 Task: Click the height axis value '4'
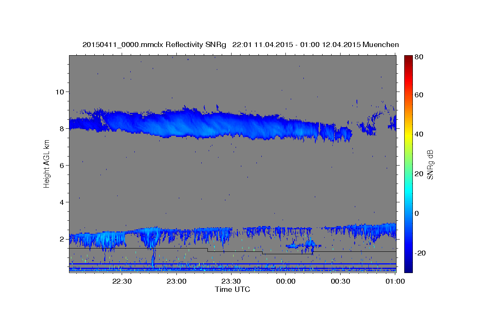[62, 202]
